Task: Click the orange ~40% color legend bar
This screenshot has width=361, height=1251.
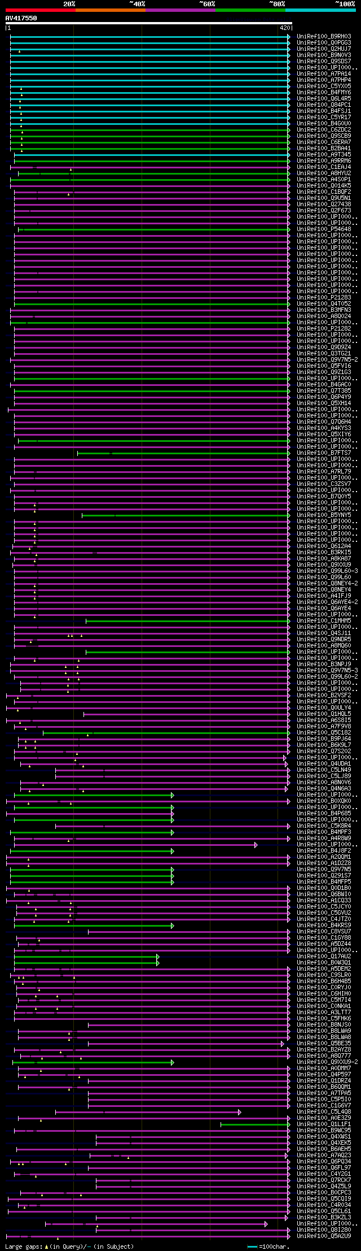Action: tap(110, 10)
